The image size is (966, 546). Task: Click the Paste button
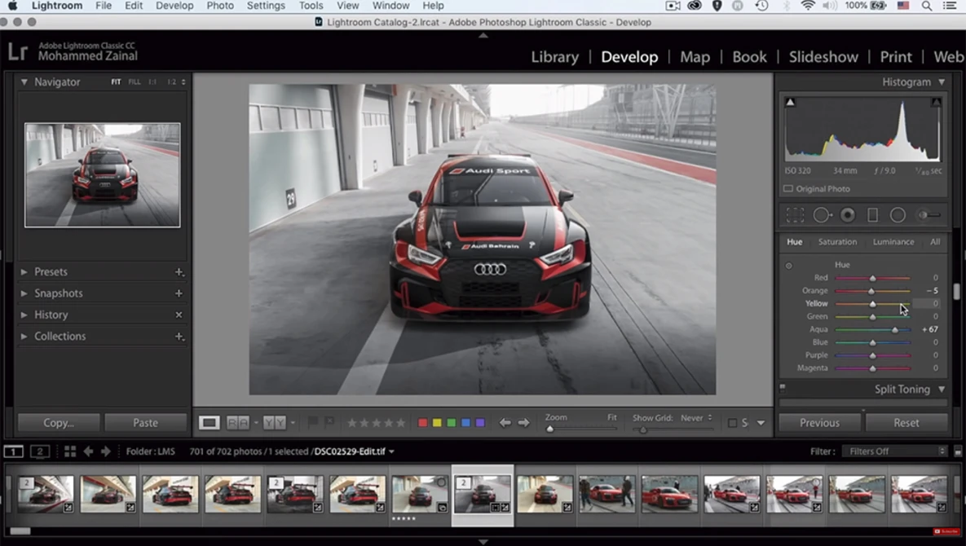(x=145, y=423)
